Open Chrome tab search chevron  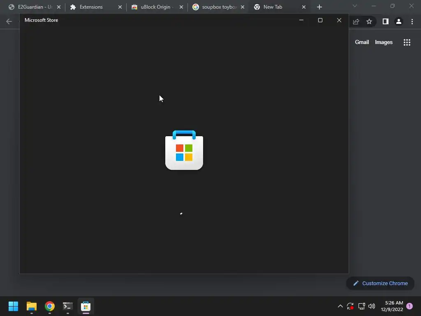355,6
